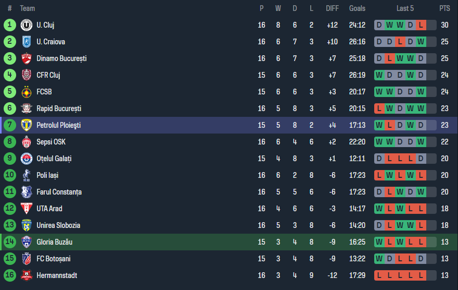Open the CFR Cluj team name link
458x290 pixels.
pos(48,75)
